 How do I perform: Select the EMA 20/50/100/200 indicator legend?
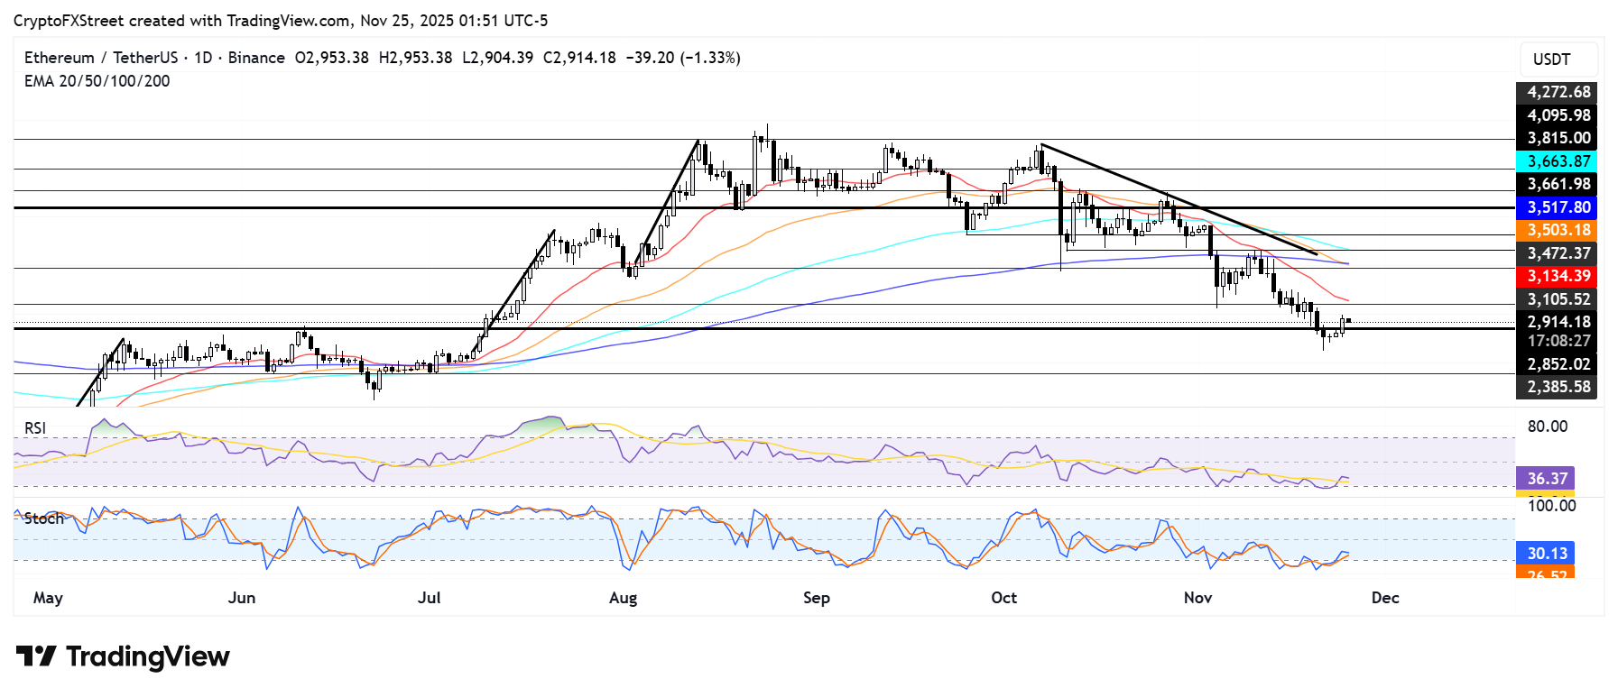pyautogui.click(x=97, y=81)
